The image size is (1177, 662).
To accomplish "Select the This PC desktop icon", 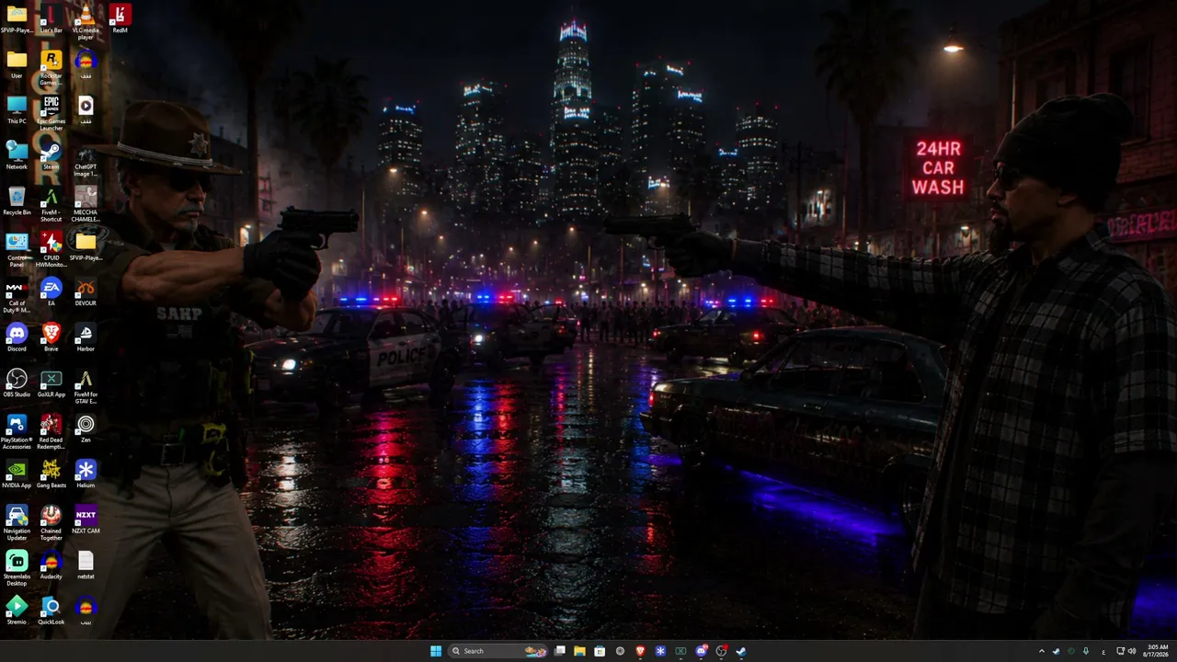I will (x=17, y=110).
